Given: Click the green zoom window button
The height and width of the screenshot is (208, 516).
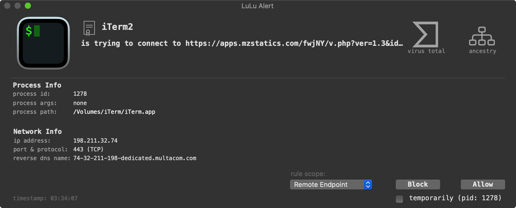Looking at the screenshot, I should point(28,6).
